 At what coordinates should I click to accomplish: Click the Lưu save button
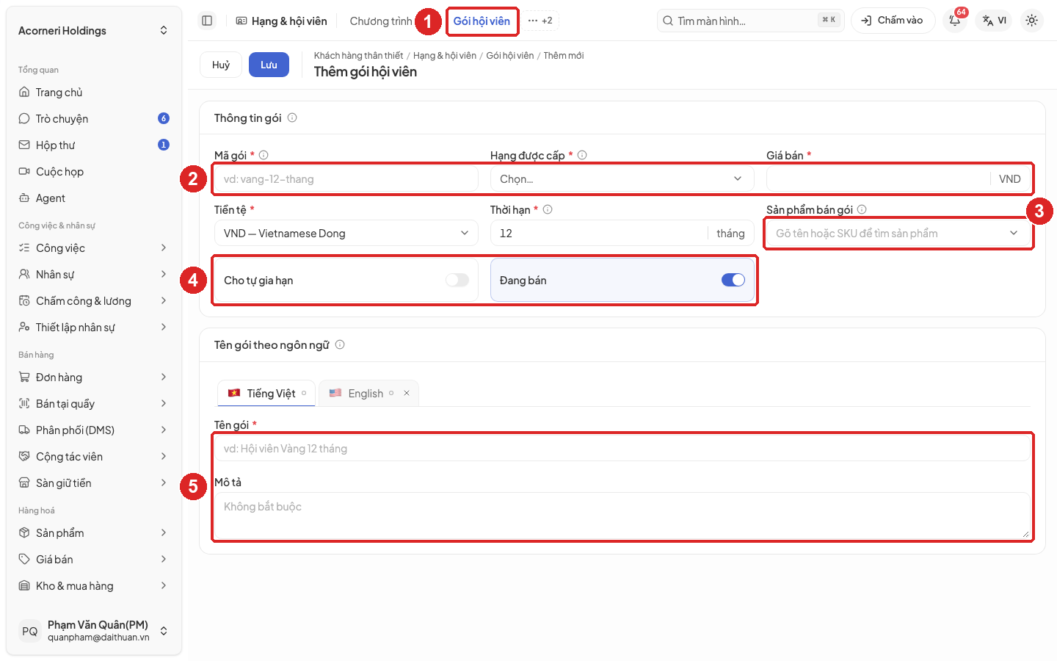point(269,65)
